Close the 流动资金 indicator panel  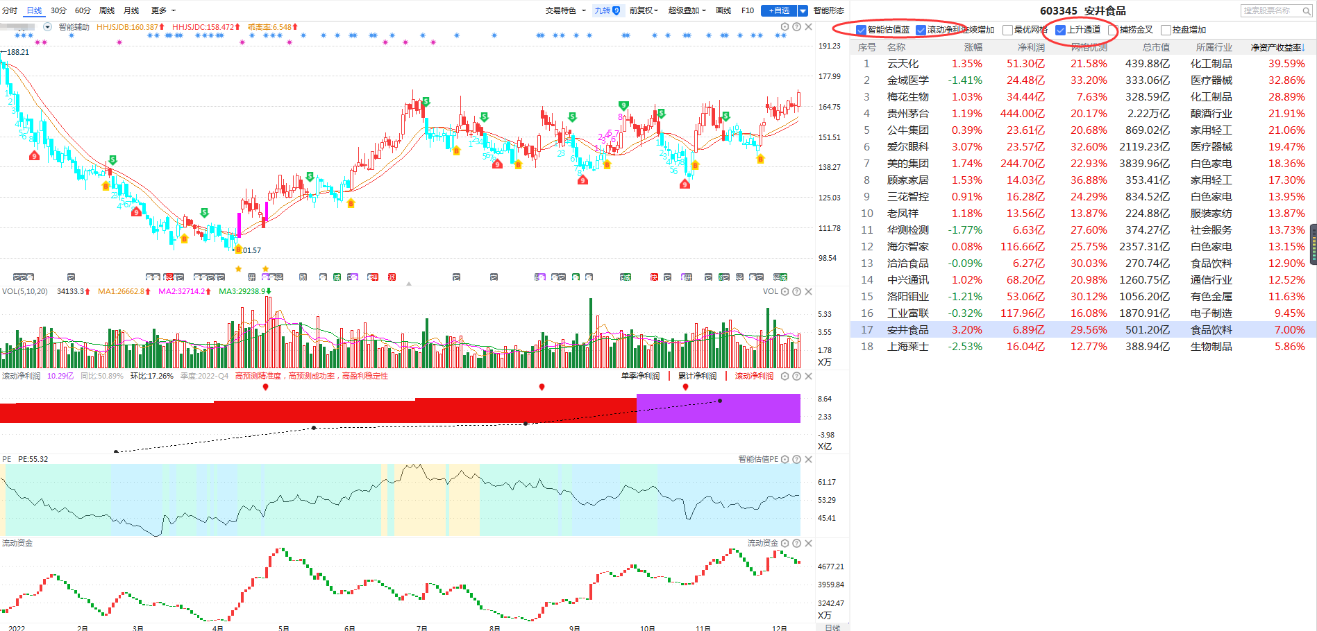click(809, 544)
